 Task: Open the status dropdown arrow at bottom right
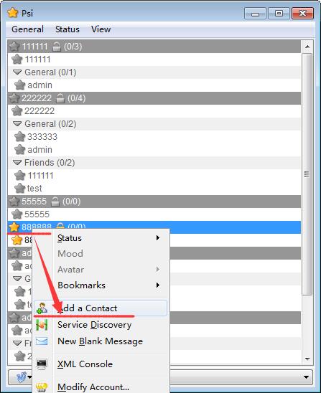(306, 377)
